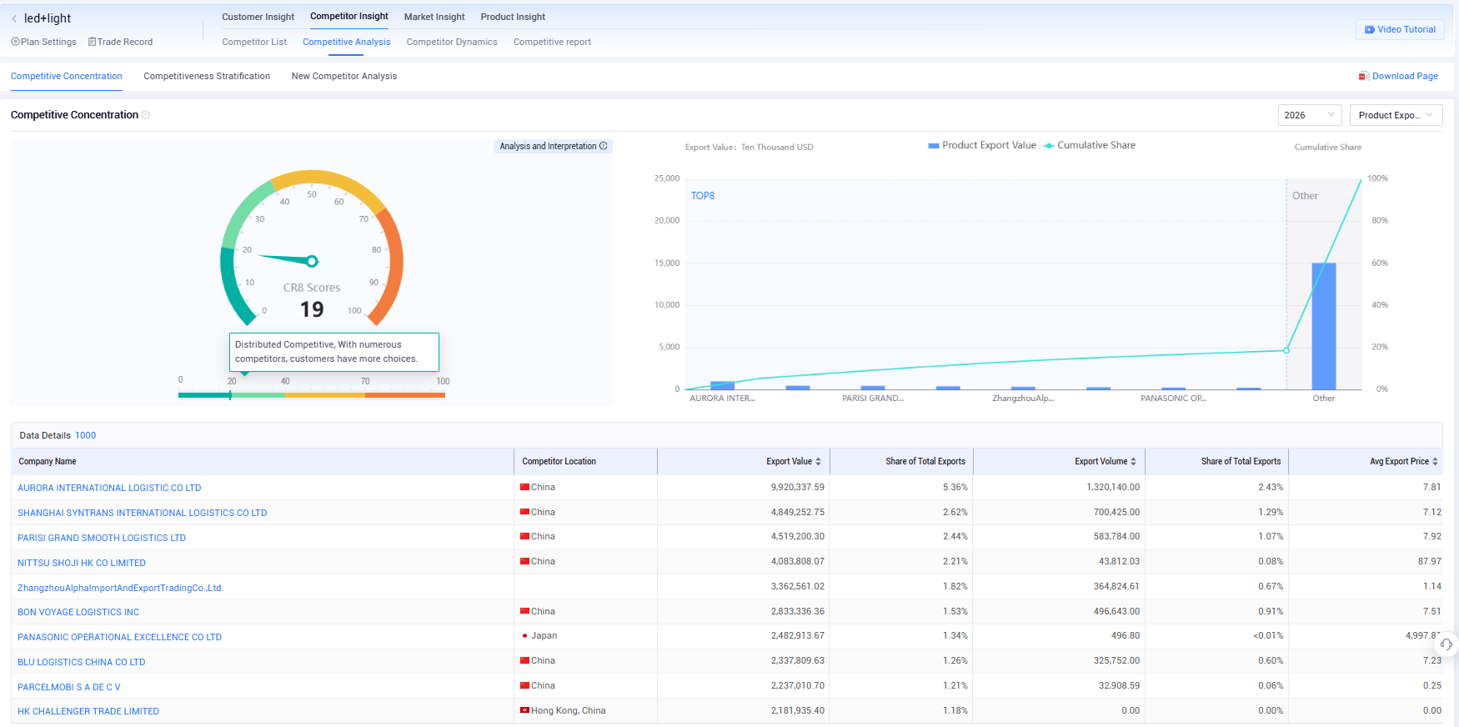Click Download Page link
The height and width of the screenshot is (727, 1459).
point(1398,76)
